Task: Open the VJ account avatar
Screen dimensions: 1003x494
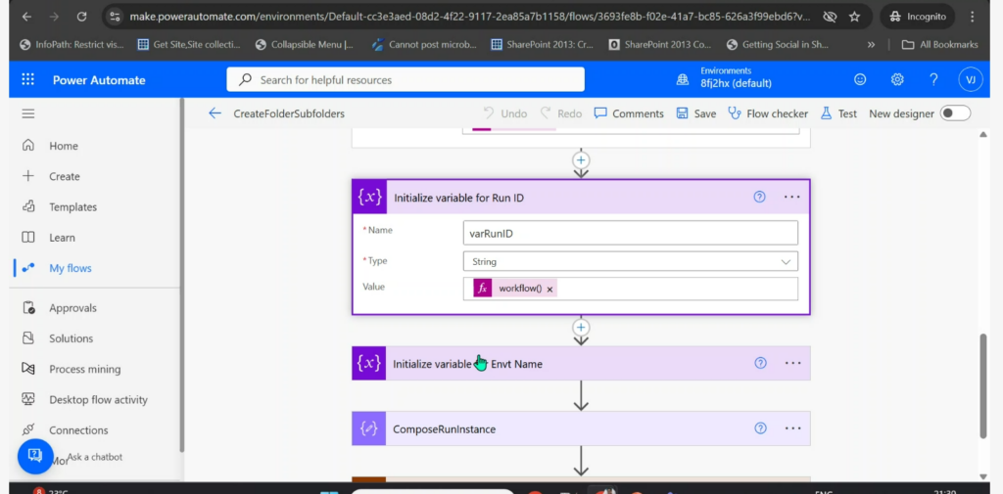Action: coord(971,80)
